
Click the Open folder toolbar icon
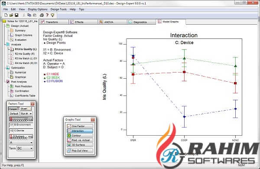[x=11, y=15]
